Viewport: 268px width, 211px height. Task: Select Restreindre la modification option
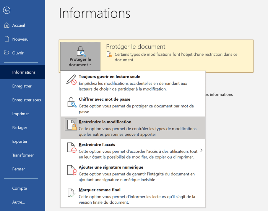tap(133, 128)
